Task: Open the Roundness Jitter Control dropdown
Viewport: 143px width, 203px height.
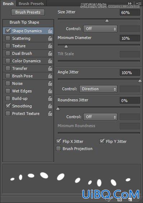Action: 100,117
